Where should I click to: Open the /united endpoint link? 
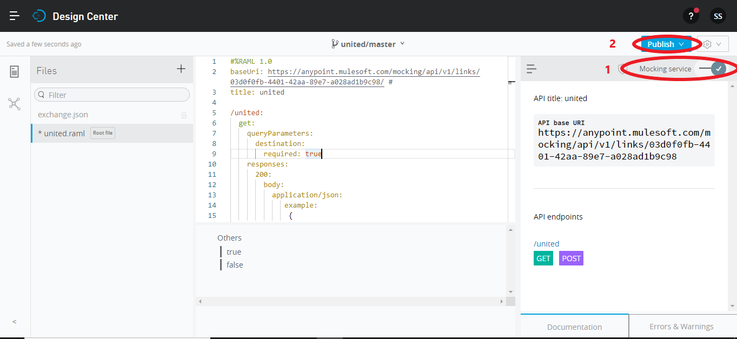coord(546,244)
